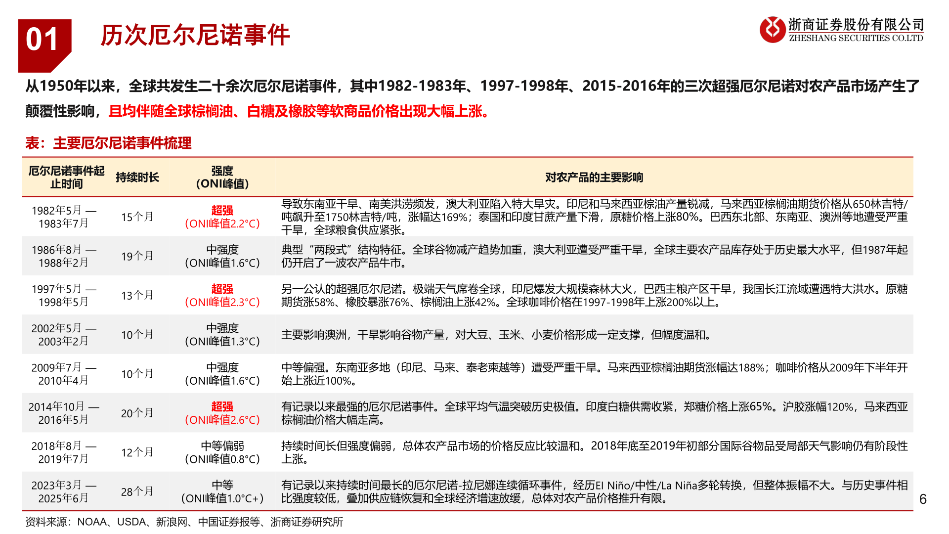The image size is (949, 534).
Task: Click the date cell "2014年10月 — 2016年5月"
Action: (x=64, y=413)
